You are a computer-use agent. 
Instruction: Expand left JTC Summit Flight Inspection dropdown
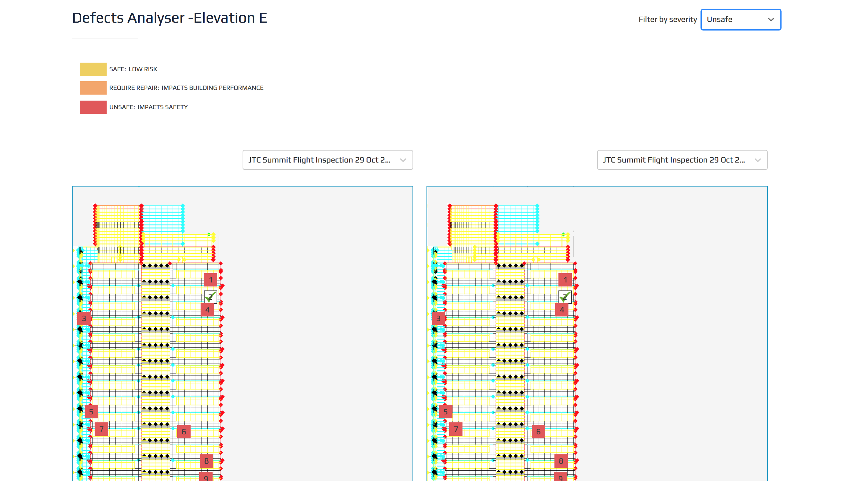328,160
